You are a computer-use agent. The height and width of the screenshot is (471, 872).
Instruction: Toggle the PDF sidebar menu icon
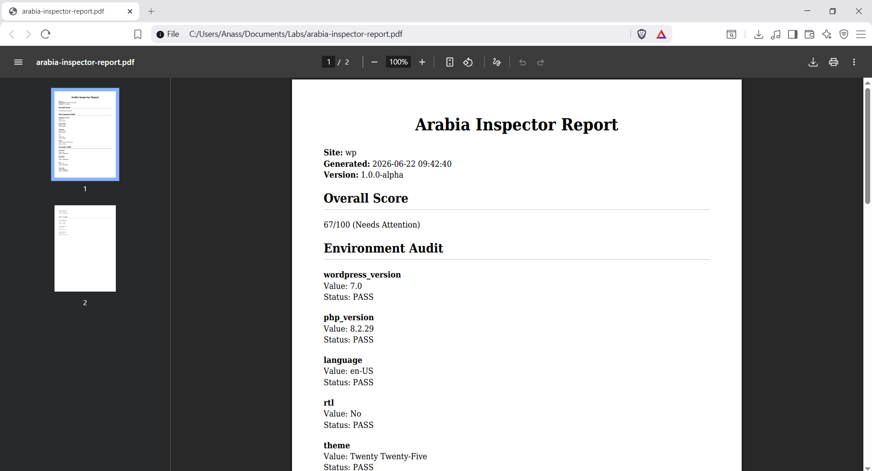(x=18, y=62)
